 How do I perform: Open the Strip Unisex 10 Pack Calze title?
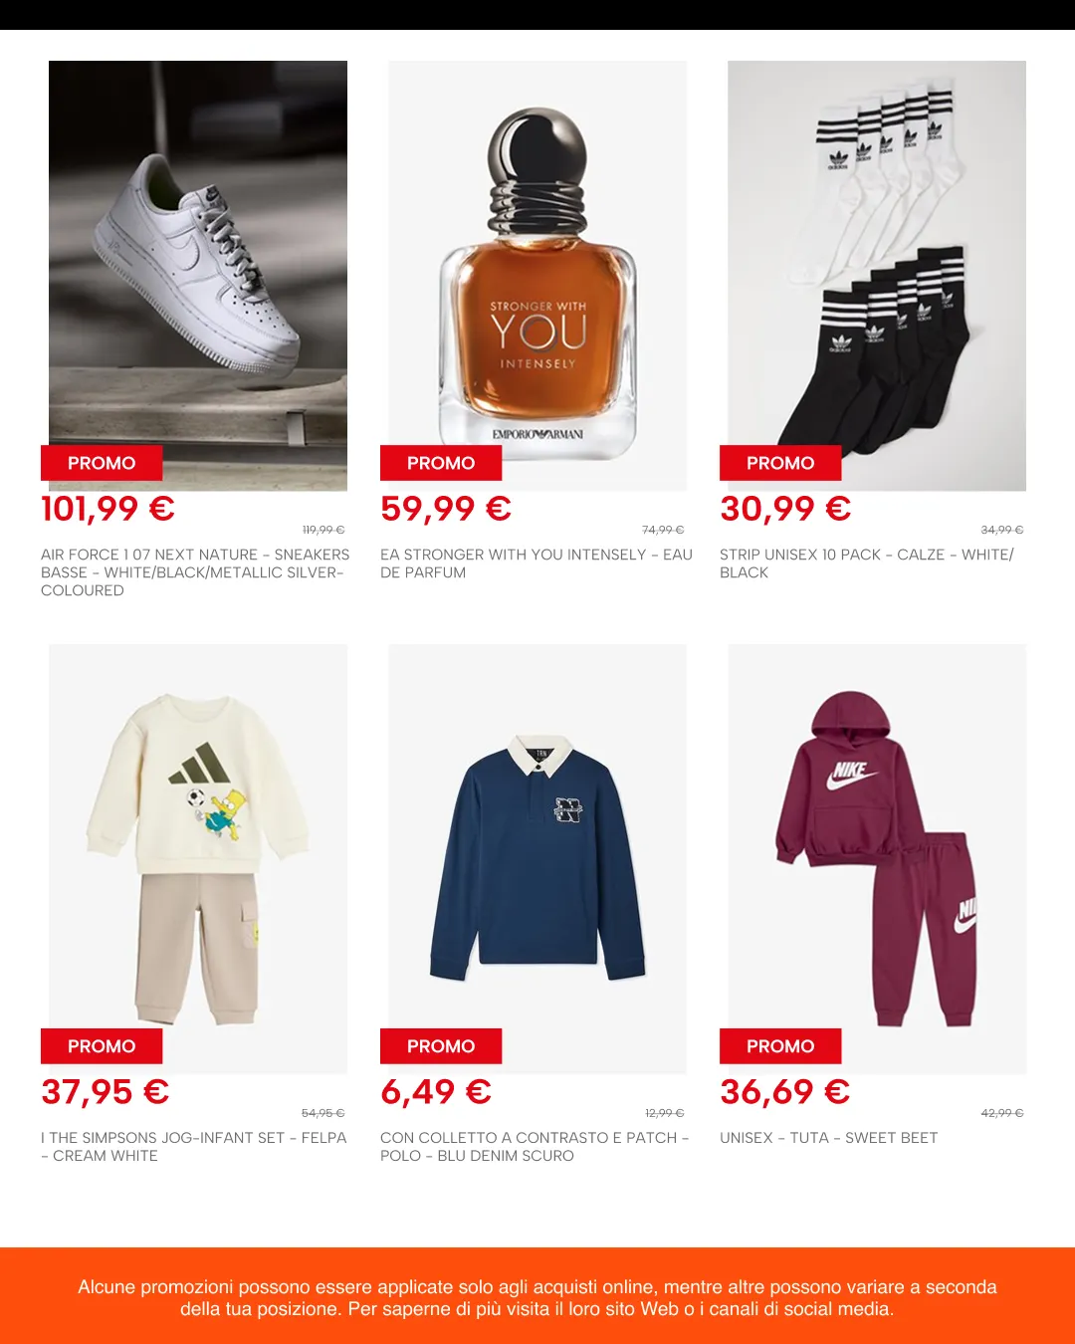867,563
